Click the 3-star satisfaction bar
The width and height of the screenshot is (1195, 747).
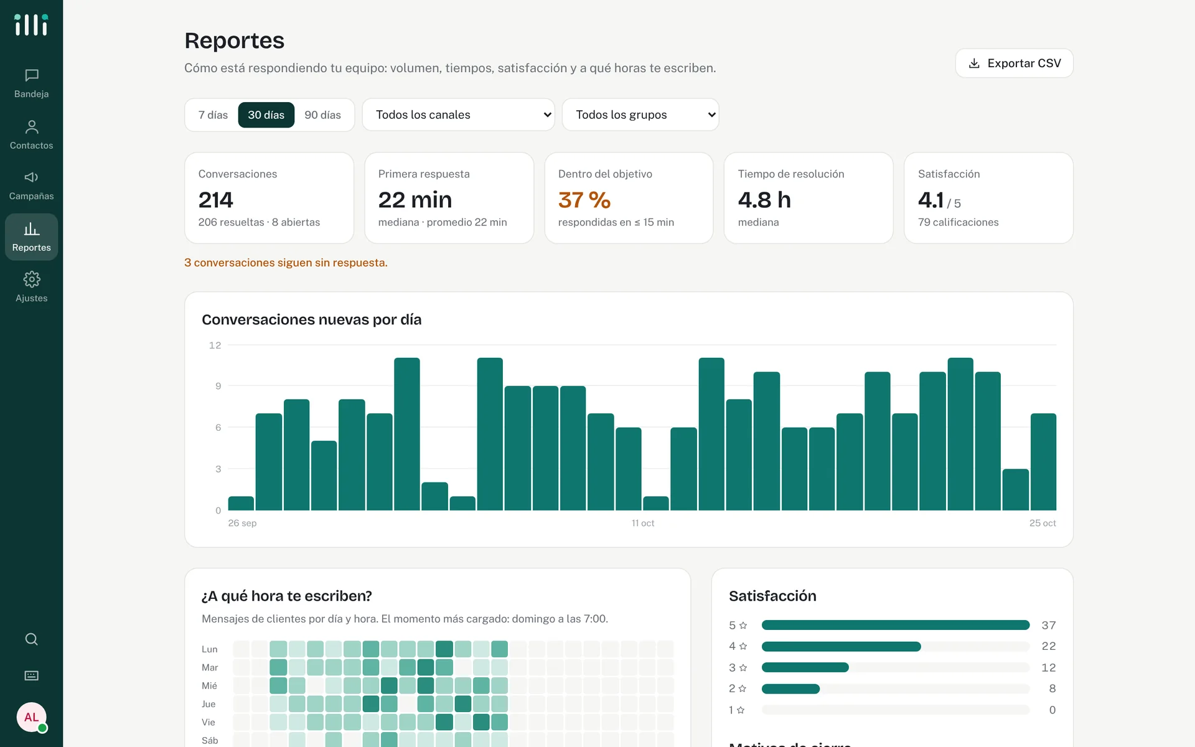click(x=805, y=667)
